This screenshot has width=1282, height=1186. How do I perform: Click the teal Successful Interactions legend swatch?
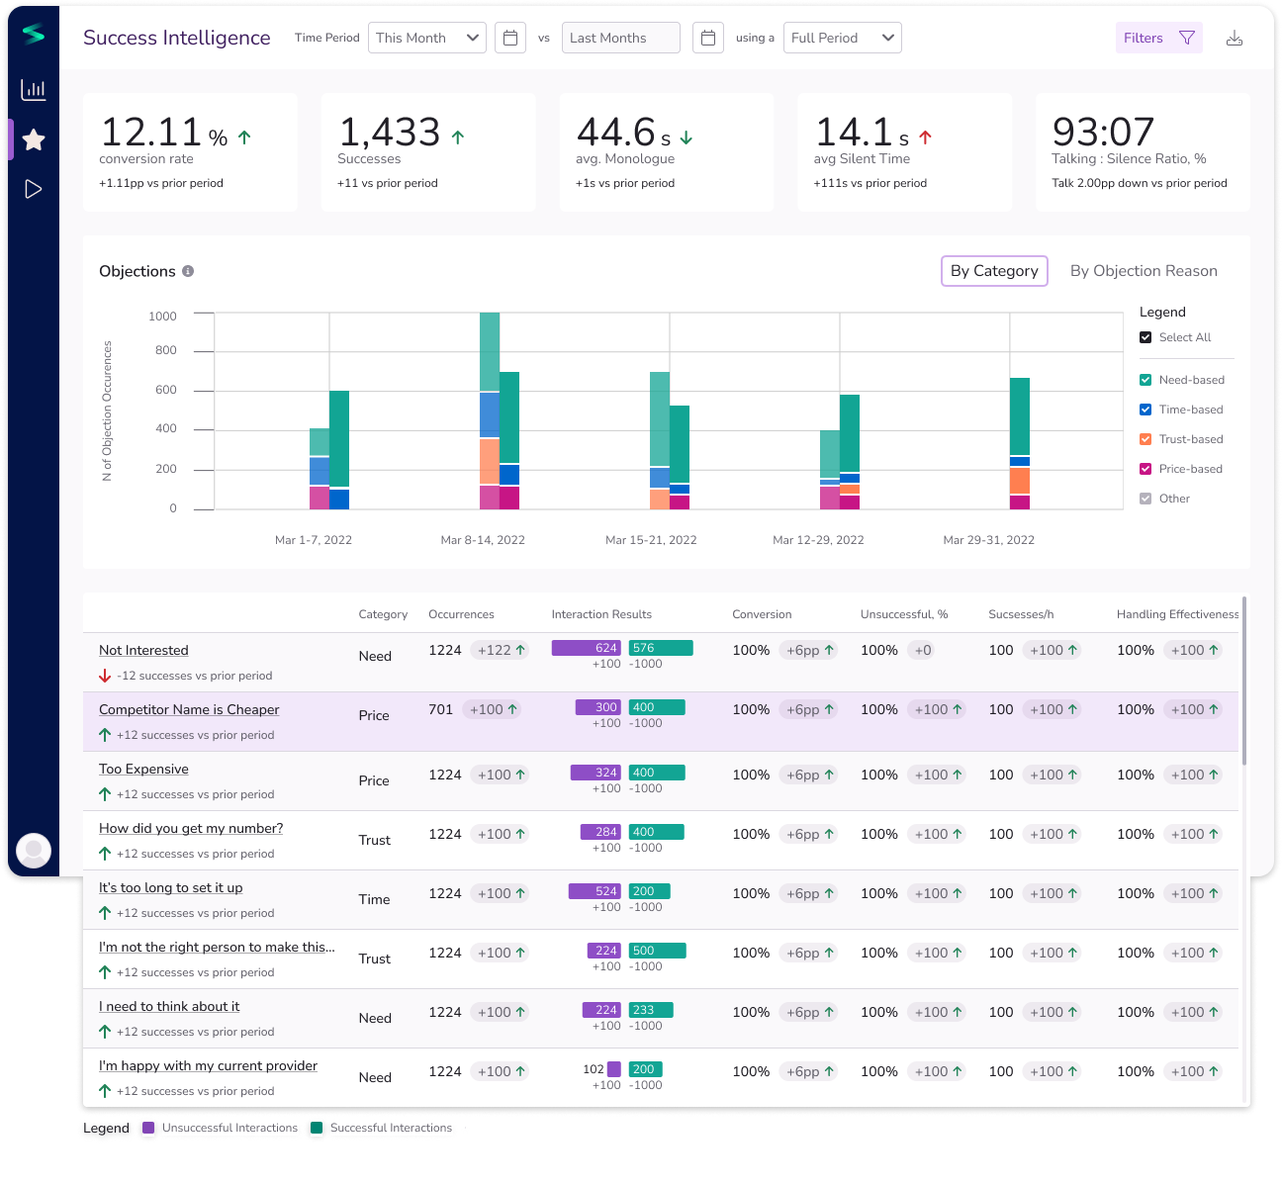point(317,1128)
